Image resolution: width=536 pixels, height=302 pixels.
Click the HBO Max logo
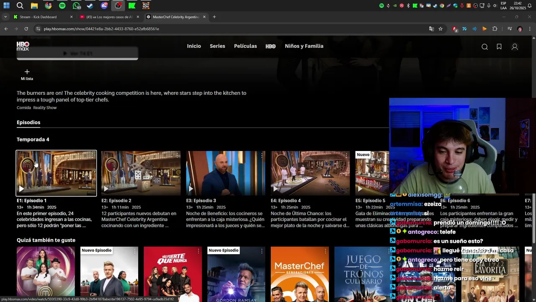tap(23, 46)
